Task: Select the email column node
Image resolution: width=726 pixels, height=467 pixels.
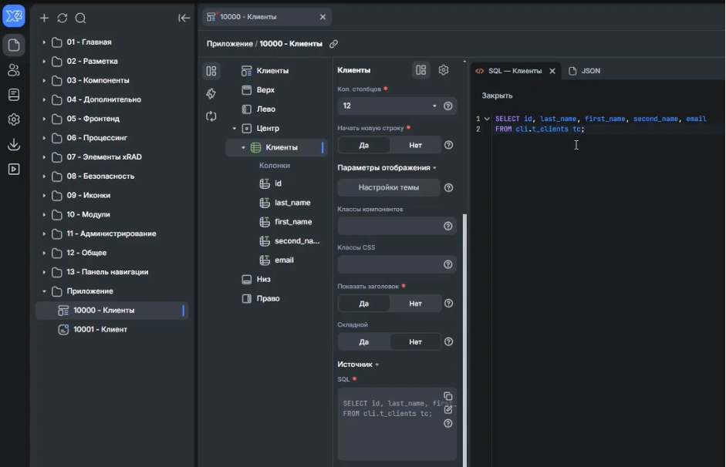Action: (x=284, y=260)
